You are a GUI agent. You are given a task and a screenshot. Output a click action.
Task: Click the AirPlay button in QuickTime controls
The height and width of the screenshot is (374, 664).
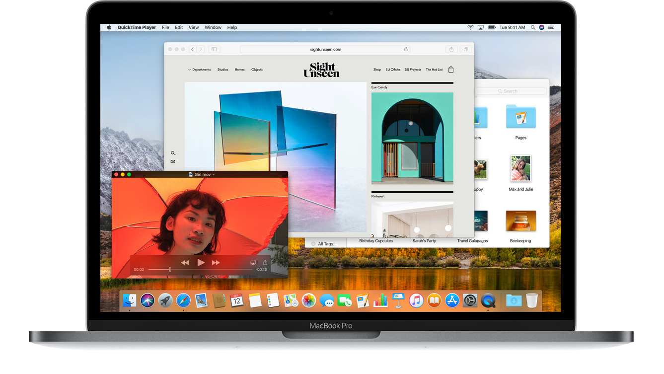coord(253,262)
